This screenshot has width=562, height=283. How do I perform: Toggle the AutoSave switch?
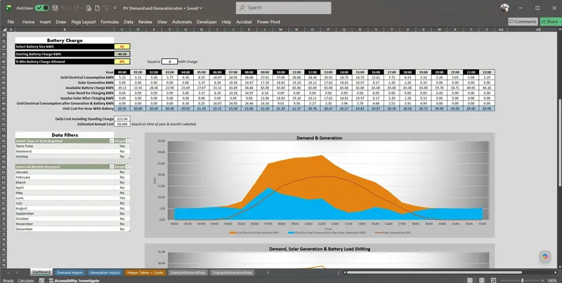42,8
